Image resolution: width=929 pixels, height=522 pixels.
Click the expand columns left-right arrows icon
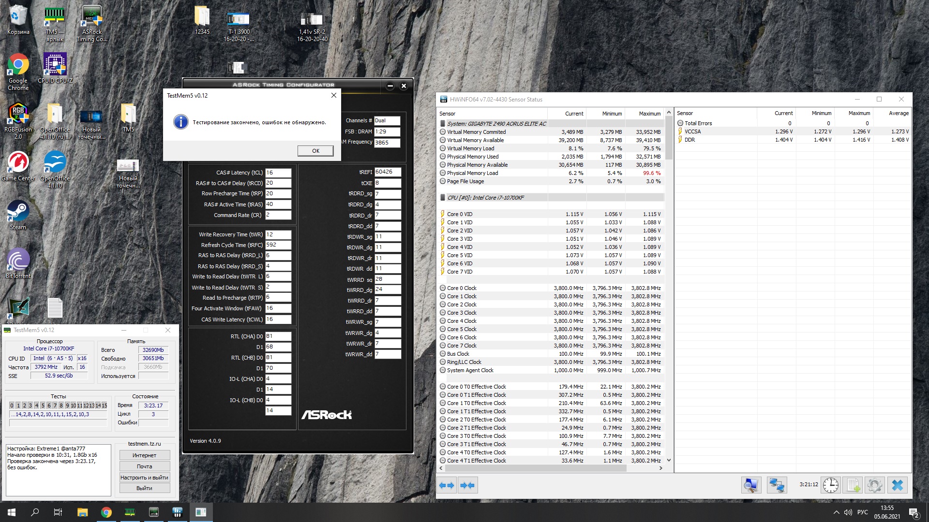[447, 485]
